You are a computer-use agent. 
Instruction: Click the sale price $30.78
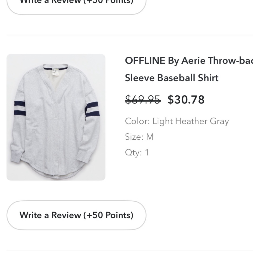(186, 100)
